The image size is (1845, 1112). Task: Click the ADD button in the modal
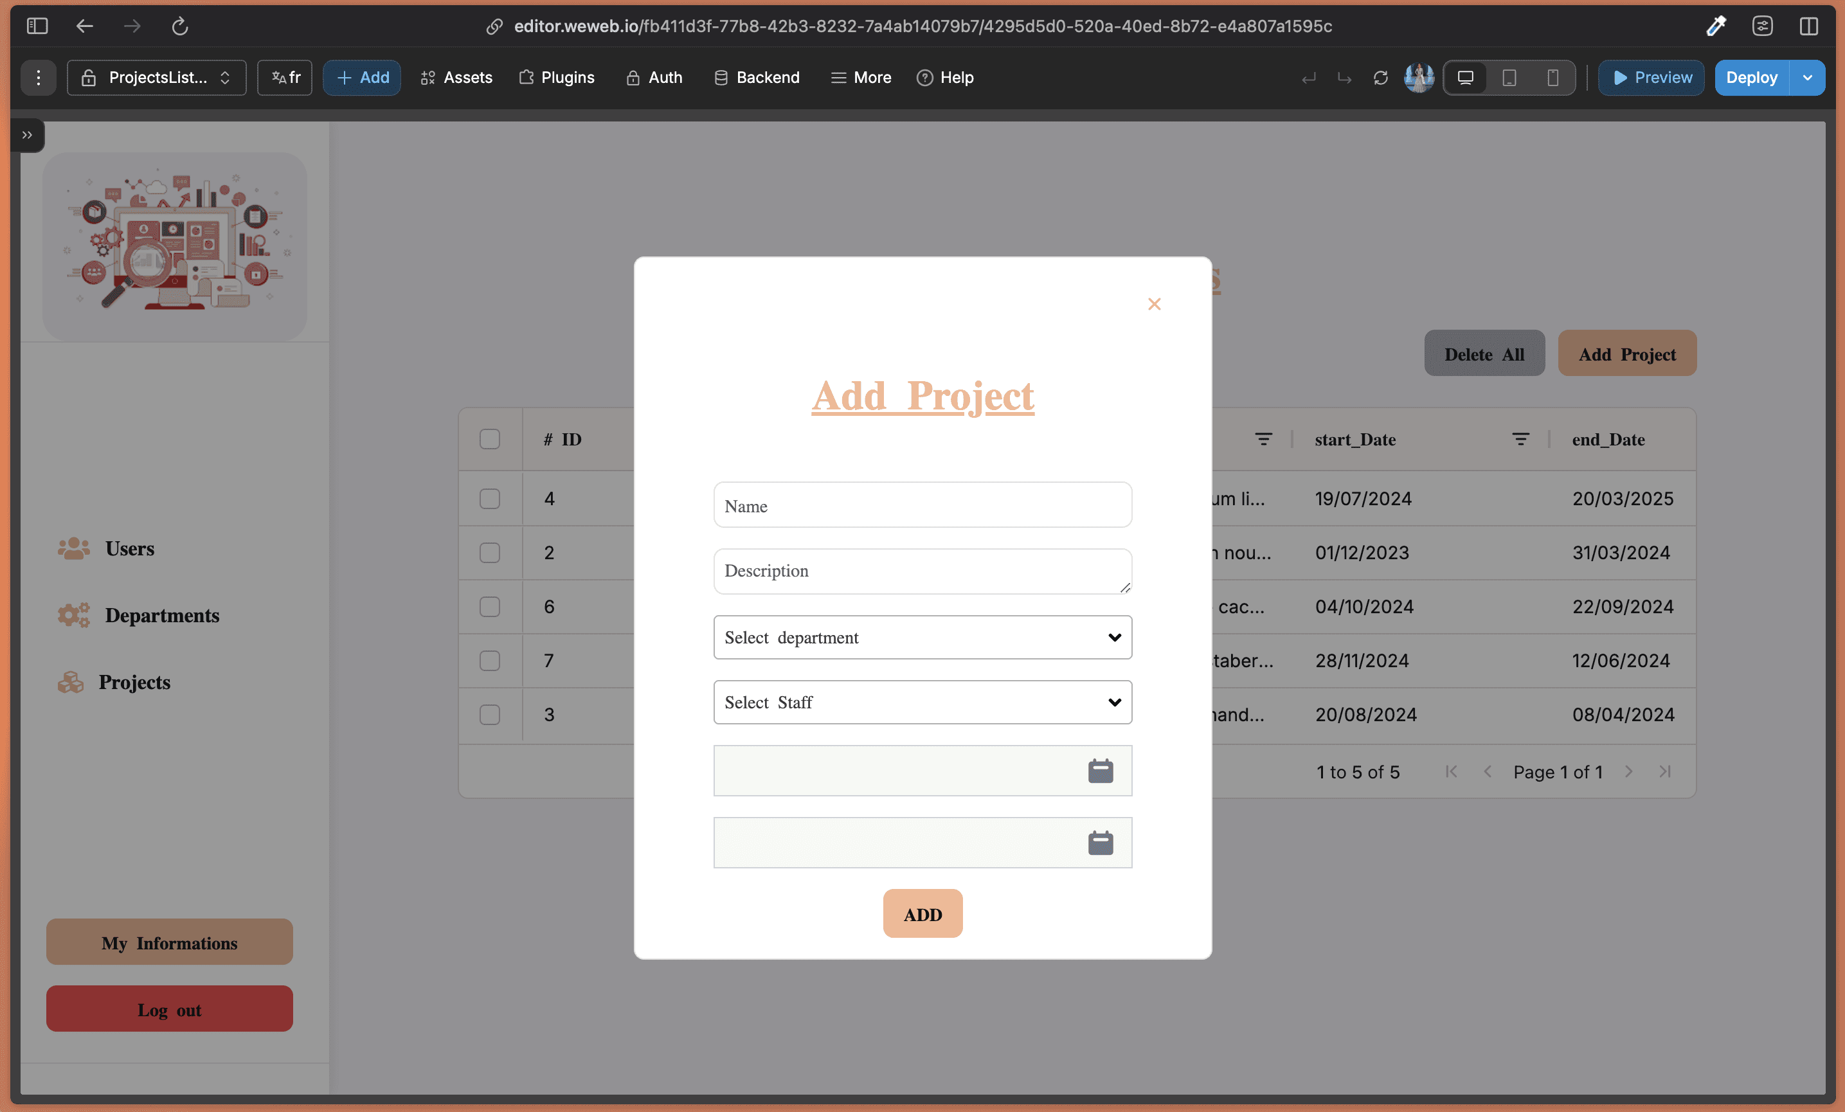tap(923, 913)
